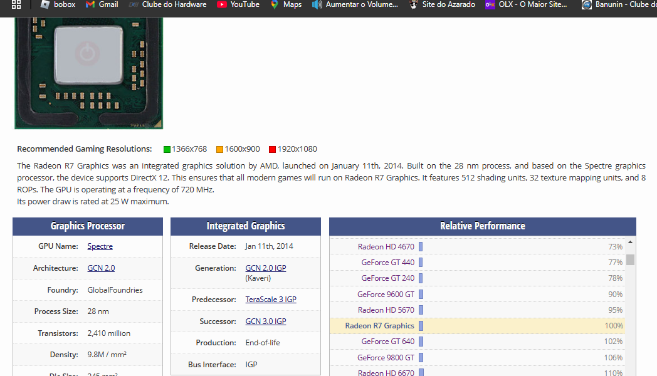Viewport: 657px width, 376px height.
Task: Click the Graphics Processor panel header
Action: click(88, 226)
